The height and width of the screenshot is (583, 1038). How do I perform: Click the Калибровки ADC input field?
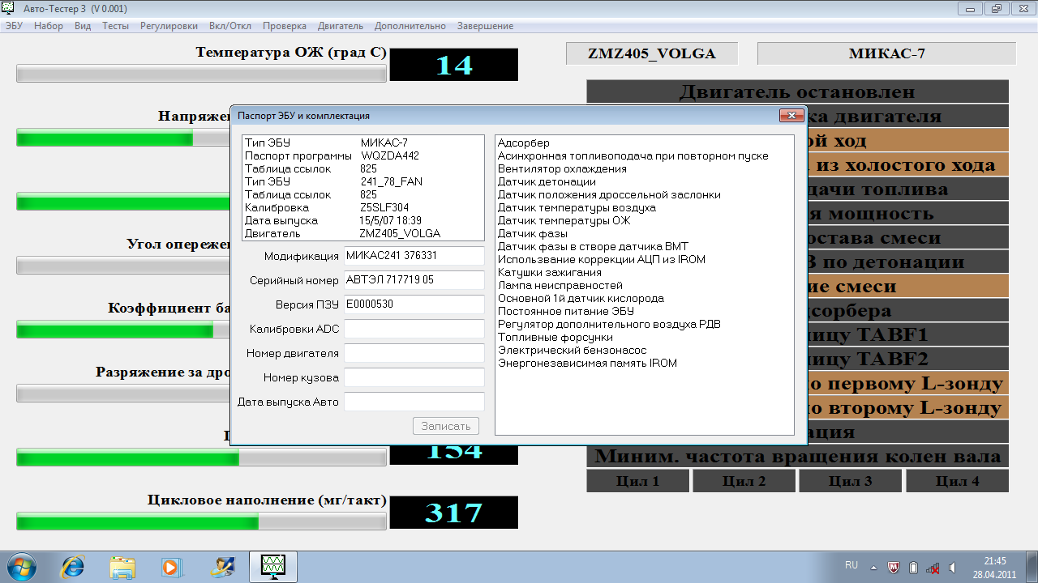pos(414,329)
